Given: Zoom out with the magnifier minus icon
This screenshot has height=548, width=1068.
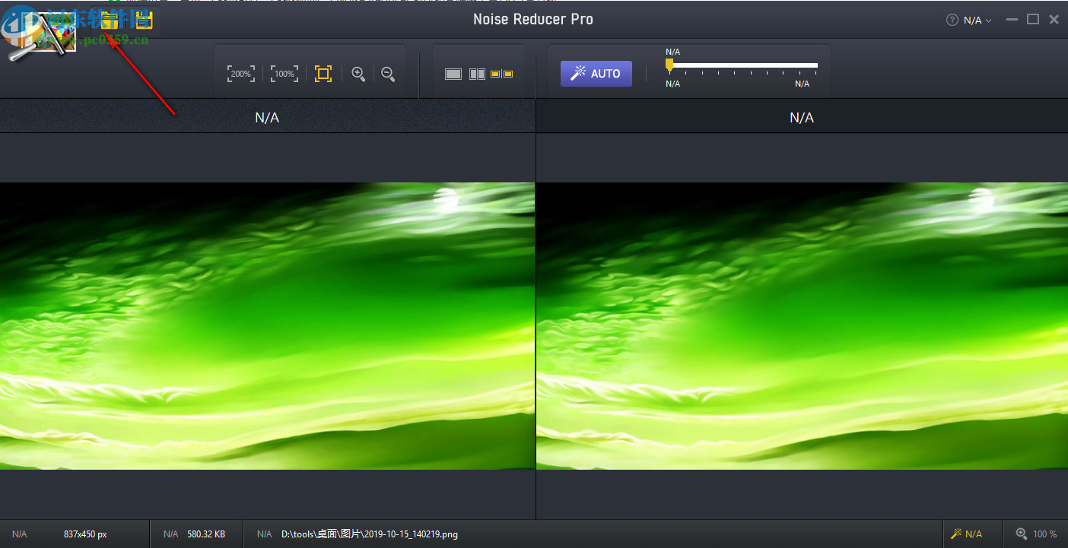Looking at the screenshot, I should click(388, 74).
